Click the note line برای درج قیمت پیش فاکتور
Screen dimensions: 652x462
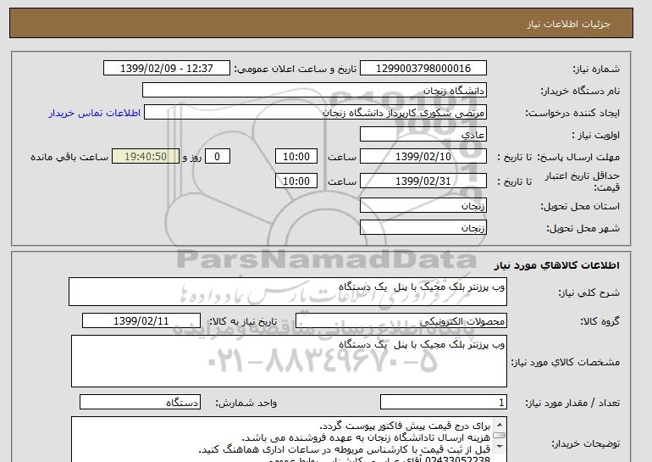pyautogui.click(x=405, y=426)
